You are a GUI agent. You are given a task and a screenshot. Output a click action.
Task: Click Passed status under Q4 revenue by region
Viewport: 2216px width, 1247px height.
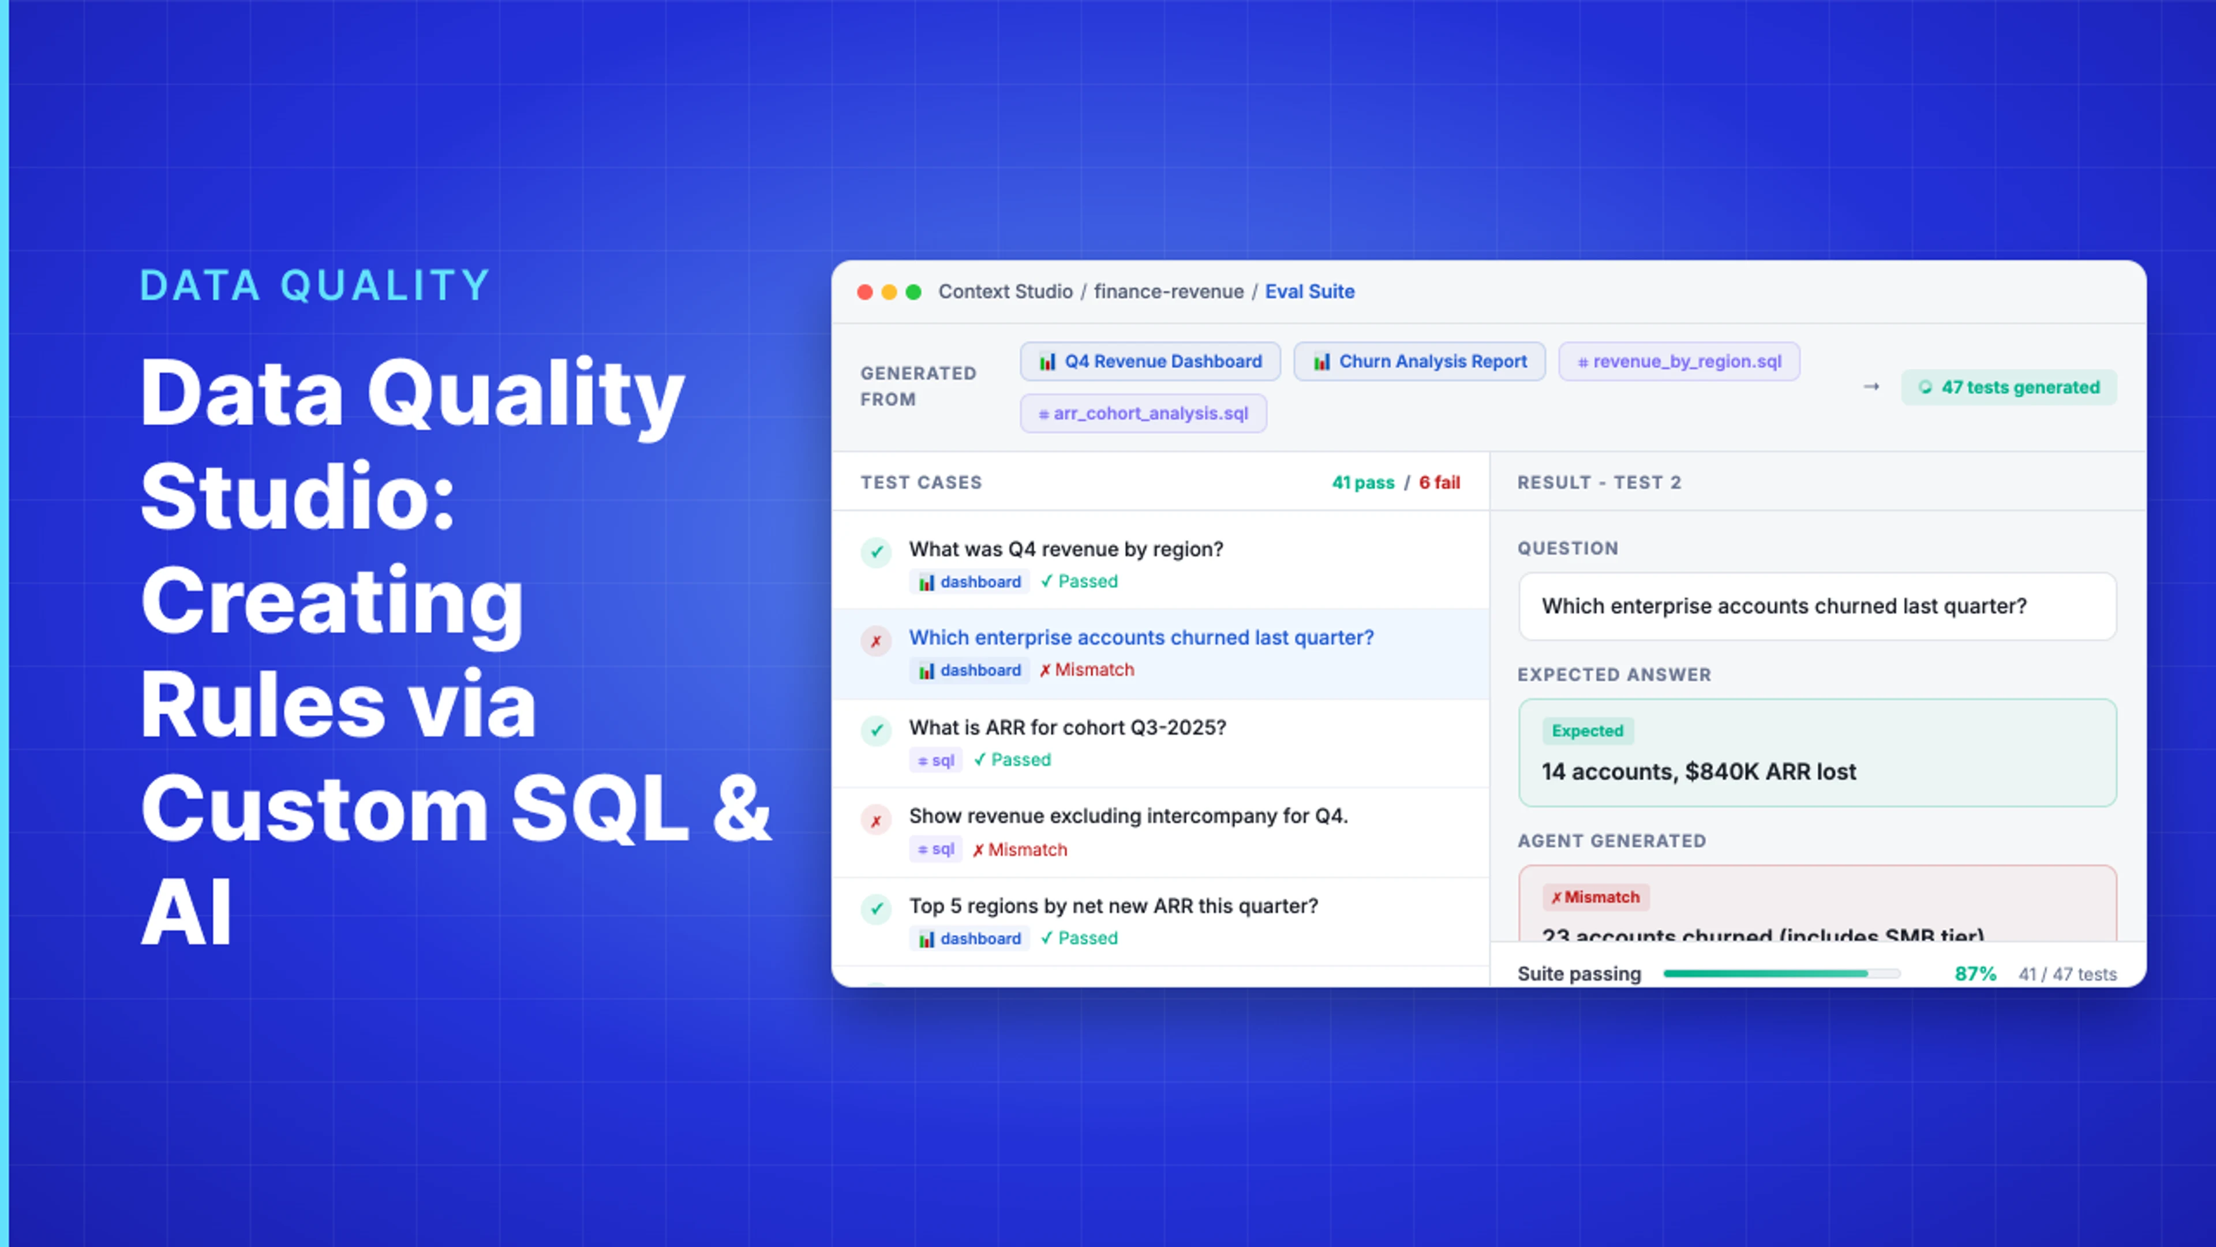[1079, 582]
